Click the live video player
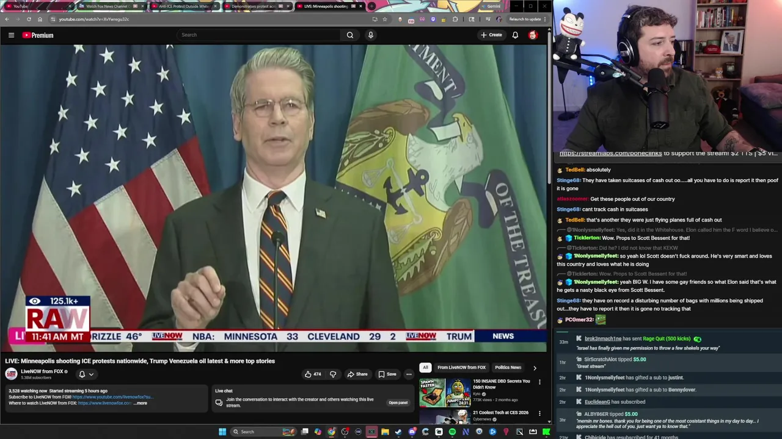 tap(274, 198)
